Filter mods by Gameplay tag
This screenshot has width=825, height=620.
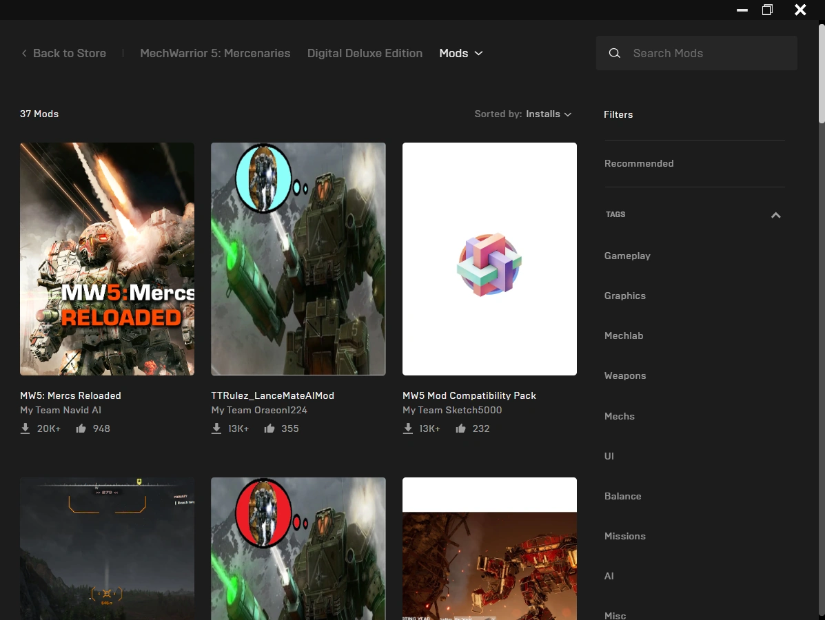coord(627,256)
